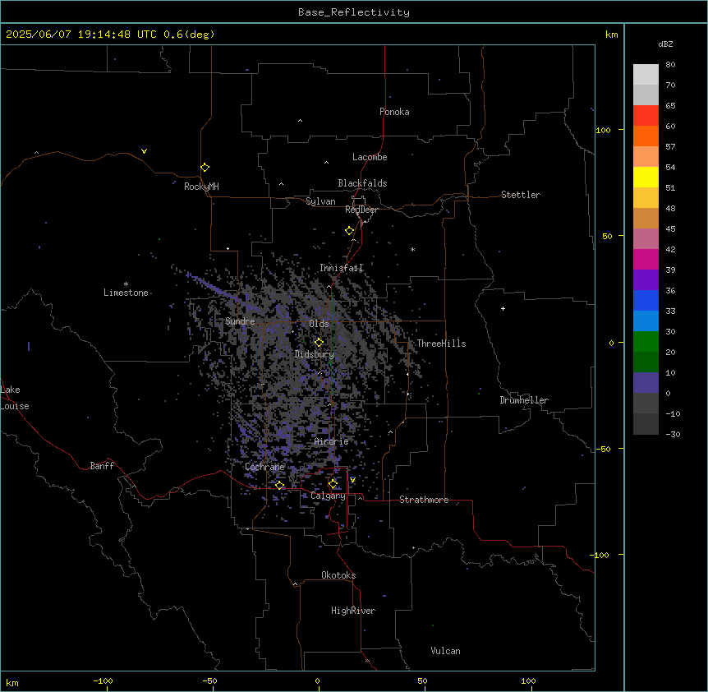Click the Olds city label
Image resolution: width=708 pixels, height=692 pixels.
[x=319, y=324]
